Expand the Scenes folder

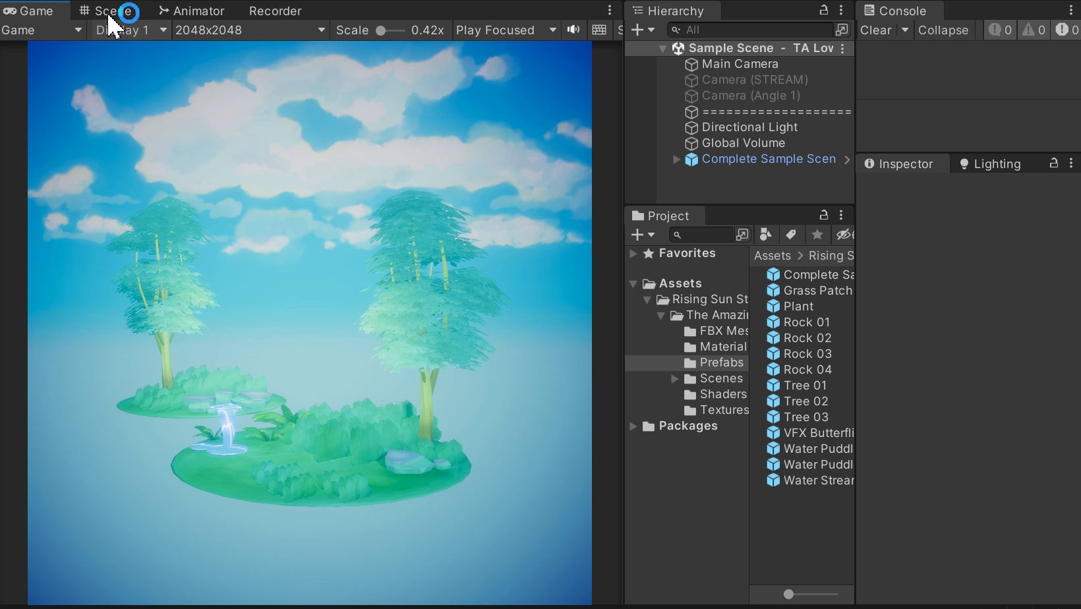[675, 378]
